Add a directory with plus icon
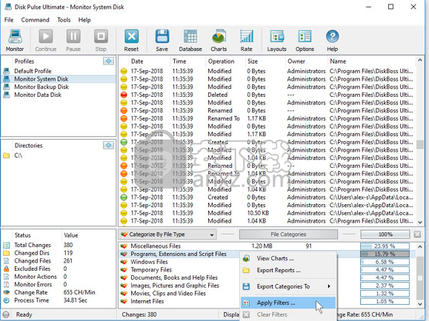The width and height of the screenshot is (429, 321). [109, 145]
